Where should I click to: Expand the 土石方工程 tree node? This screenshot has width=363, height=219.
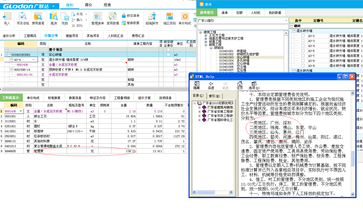[x=206, y=35]
